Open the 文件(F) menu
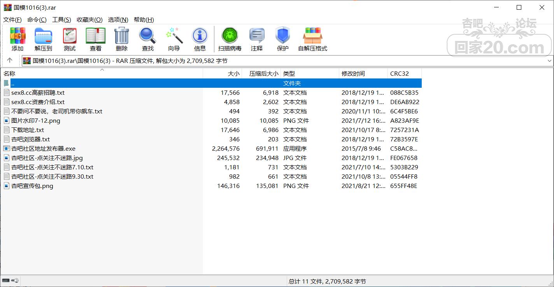 (x=12, y=20)
